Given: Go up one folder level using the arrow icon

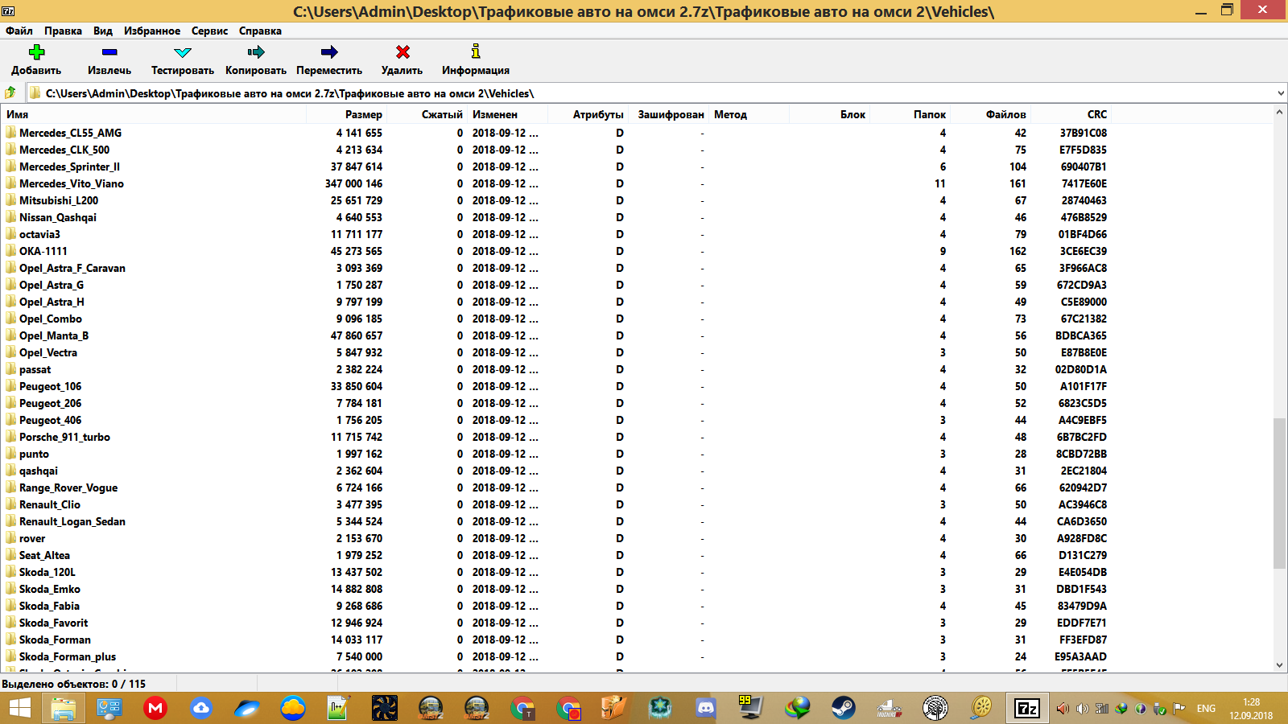Looking at the screenshot, I should (10, 93).
